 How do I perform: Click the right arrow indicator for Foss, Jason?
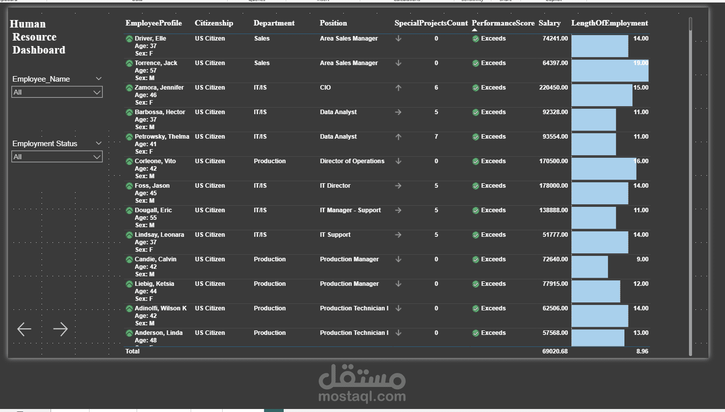(x=398, y=186)
